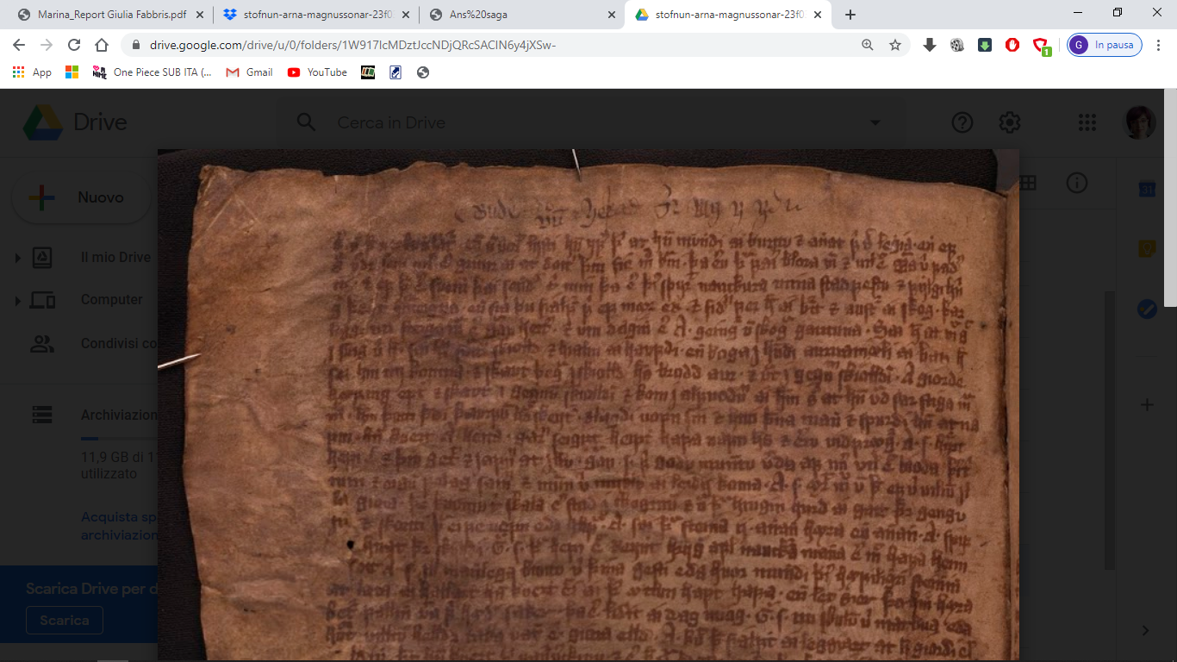Open One Piece SUB ITA bookmark
The height and width of the screenshot is (662, 1177).
coord(152,72)
